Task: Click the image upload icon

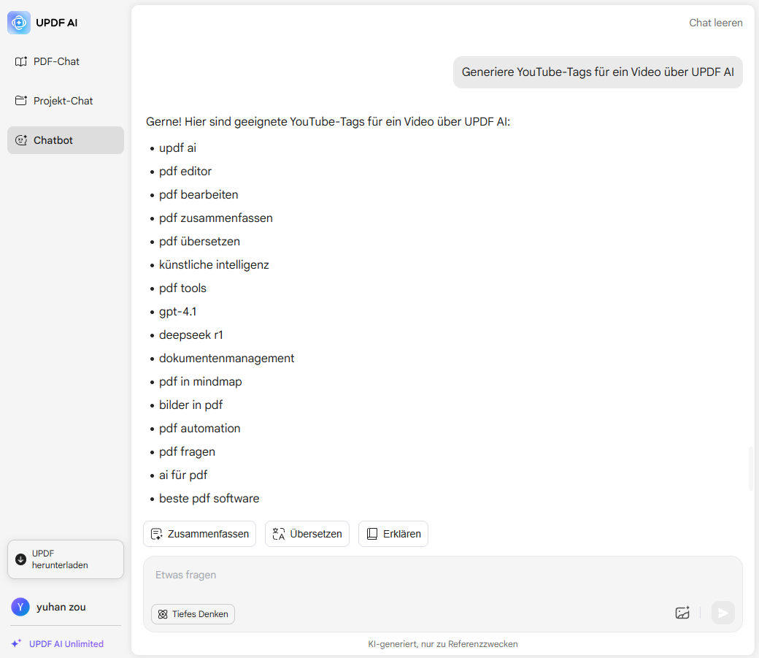Action: click(x=682, y=613)
